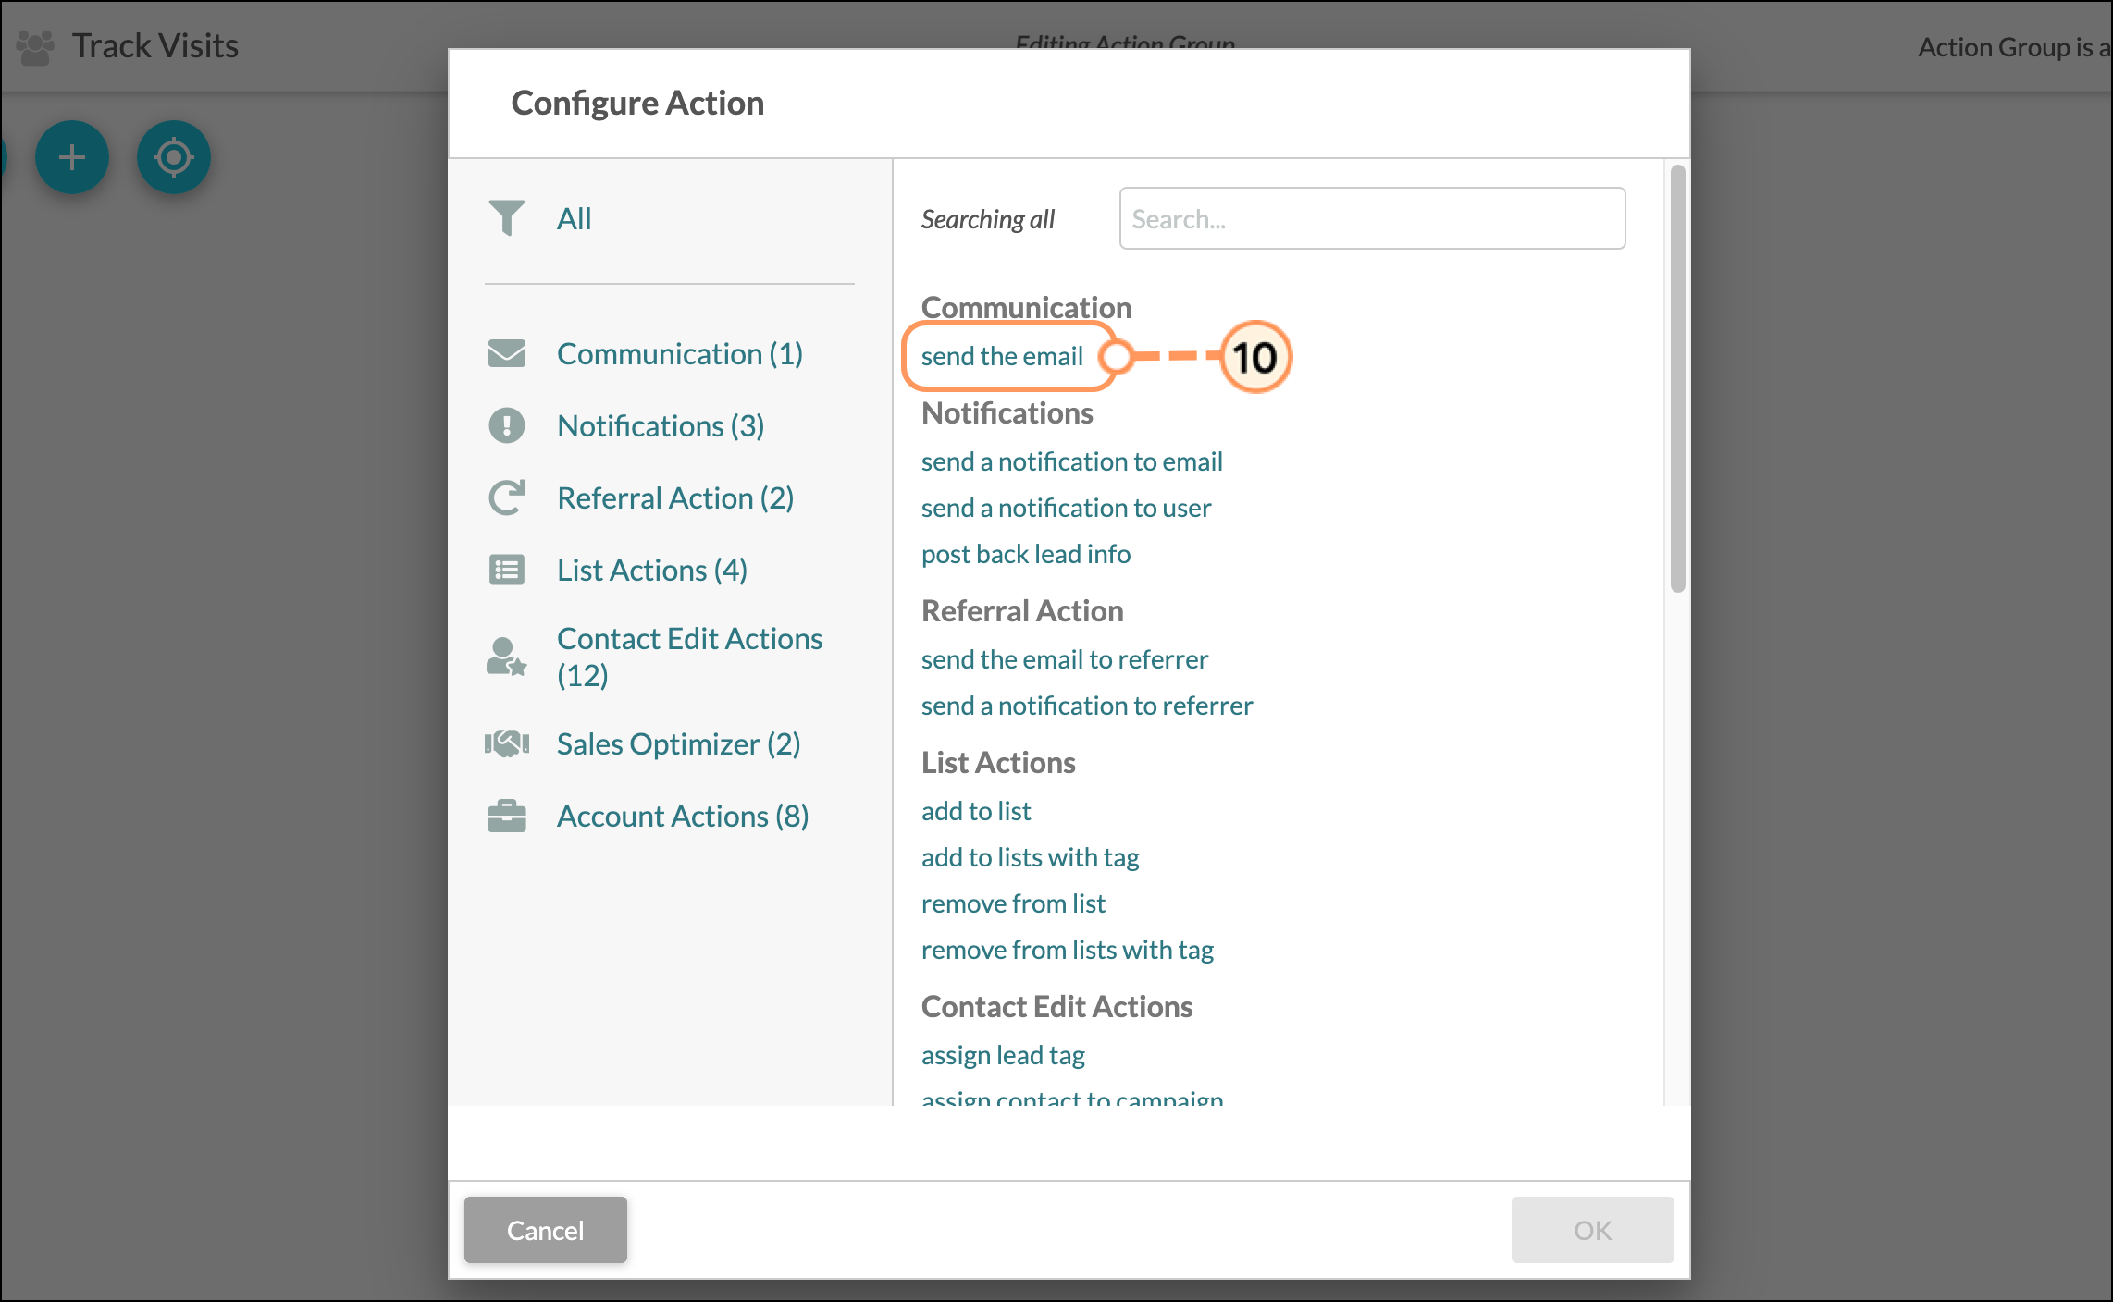Viewport: 2113px width, 1302px height.
Task: Choose 'post back lead info' action
Action: point(1026,554)
